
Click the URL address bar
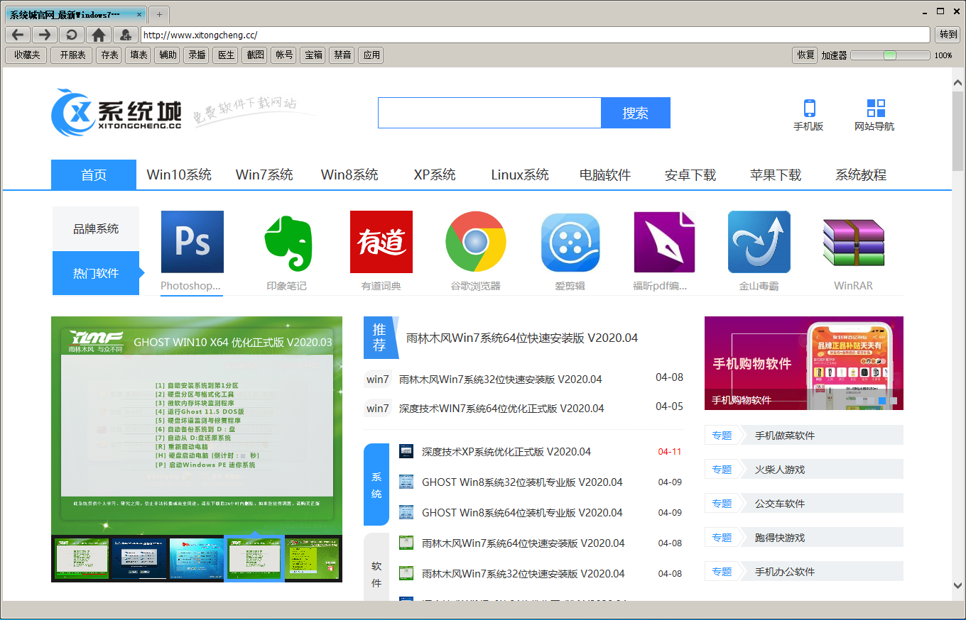[x=536, y=35]
